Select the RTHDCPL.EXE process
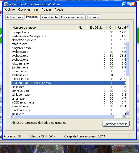The height and width of the screenshot is (153, 139). coord(69,79)
